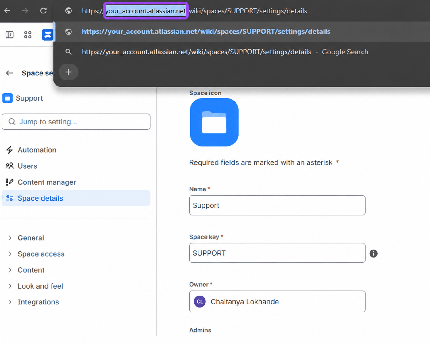Click the Jump to setting search box
The height and width of the screenshot is (344, 430).
[76, 122]
